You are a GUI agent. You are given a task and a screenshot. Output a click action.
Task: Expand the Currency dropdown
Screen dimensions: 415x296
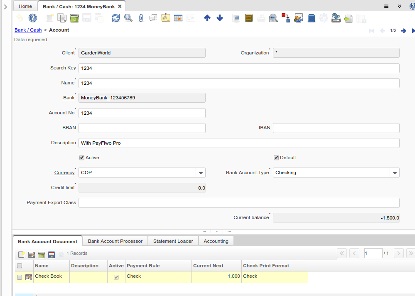tap(200, 173)
